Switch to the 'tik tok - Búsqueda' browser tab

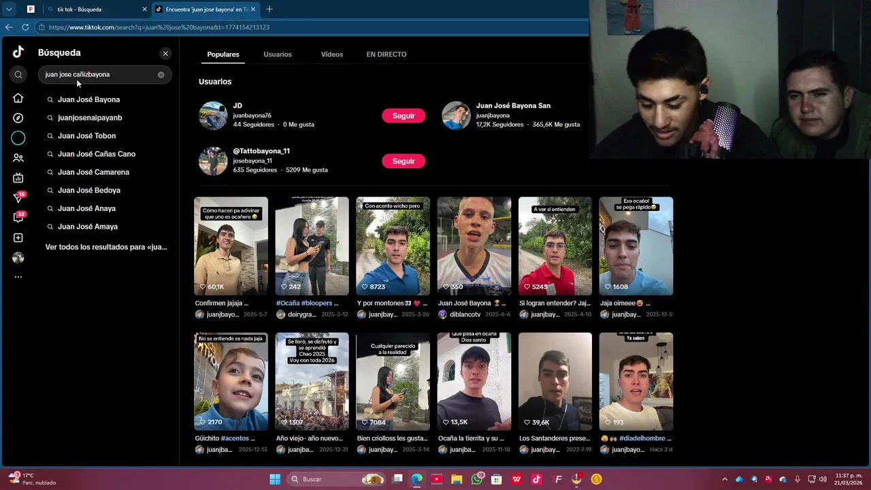[x=94, y=10]
